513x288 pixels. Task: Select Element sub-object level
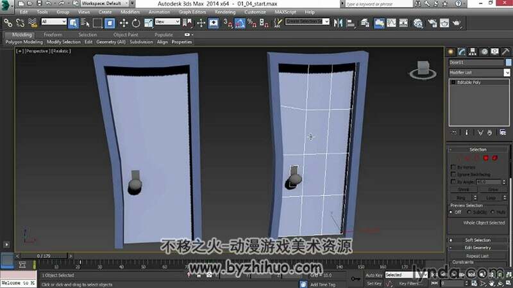pos(494,158)
